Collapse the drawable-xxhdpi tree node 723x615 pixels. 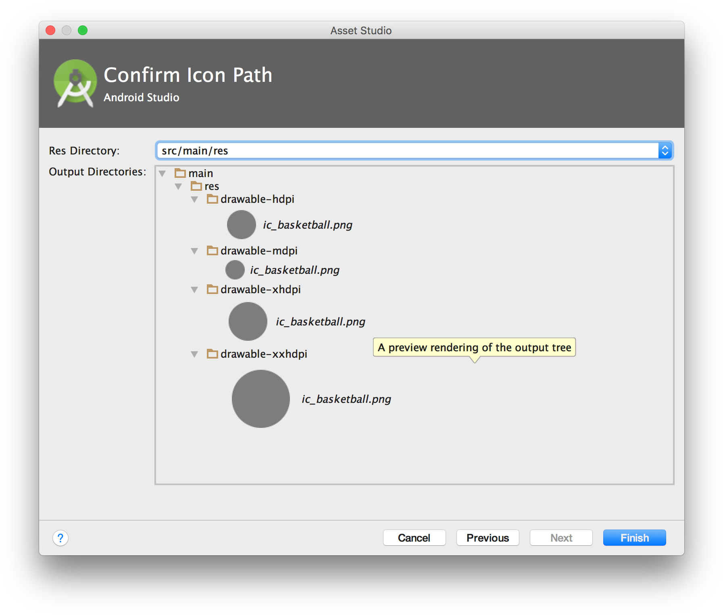pos(194,354)
